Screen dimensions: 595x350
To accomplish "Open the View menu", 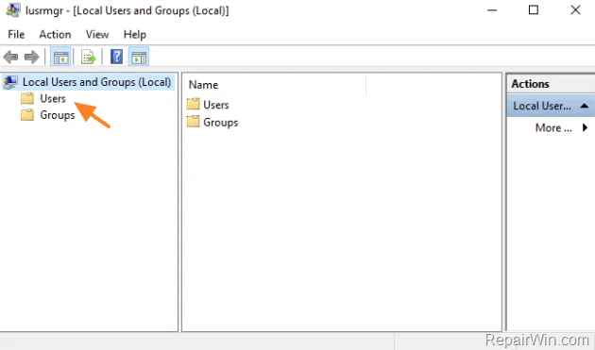I will [97, 35].
